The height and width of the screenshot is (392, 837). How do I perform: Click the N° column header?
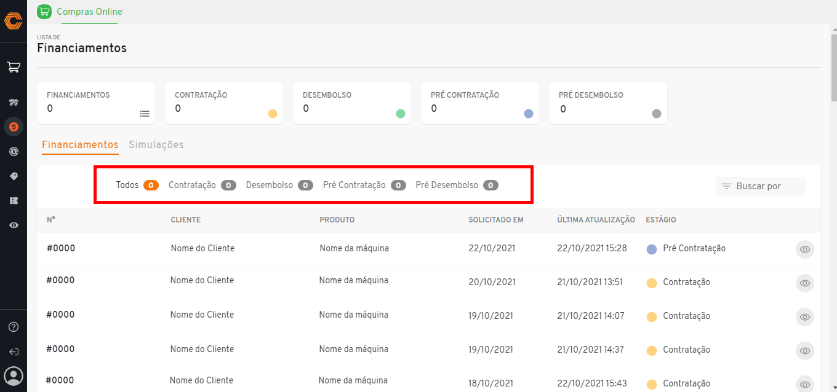tap(51, 219)
